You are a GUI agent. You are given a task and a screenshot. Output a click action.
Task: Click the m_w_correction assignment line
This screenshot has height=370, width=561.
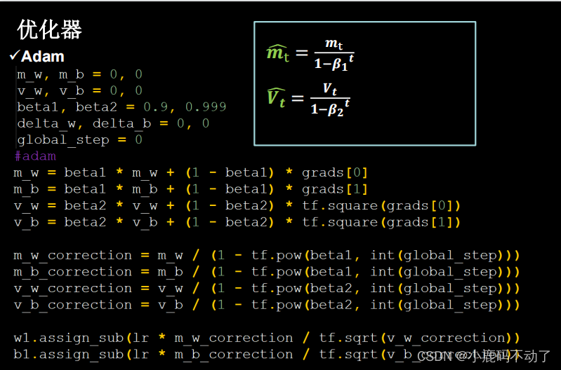click(x=267, y=256)
